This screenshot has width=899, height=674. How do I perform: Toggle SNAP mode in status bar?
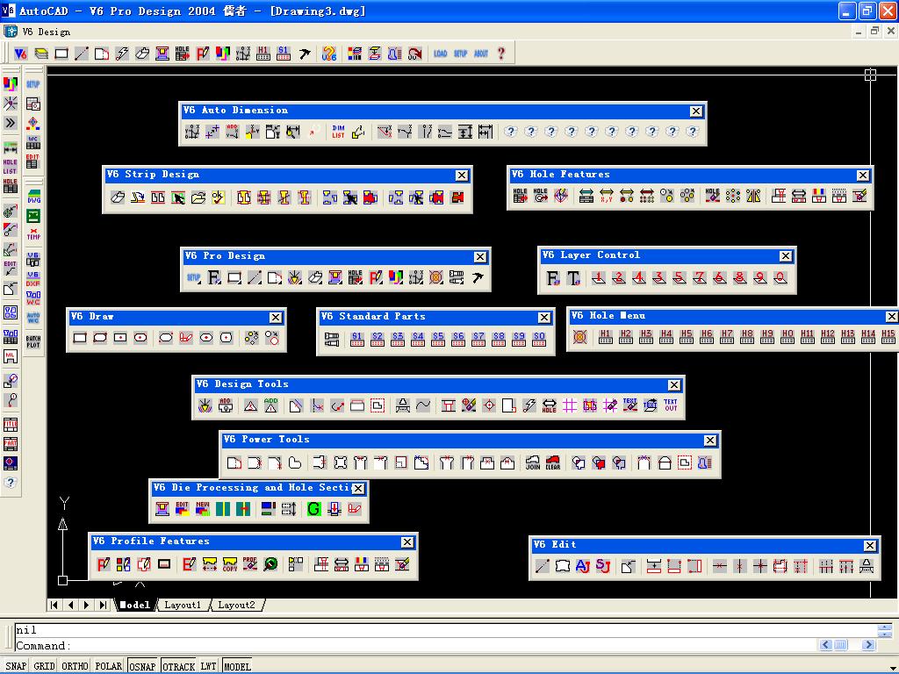tap(16, 666)
